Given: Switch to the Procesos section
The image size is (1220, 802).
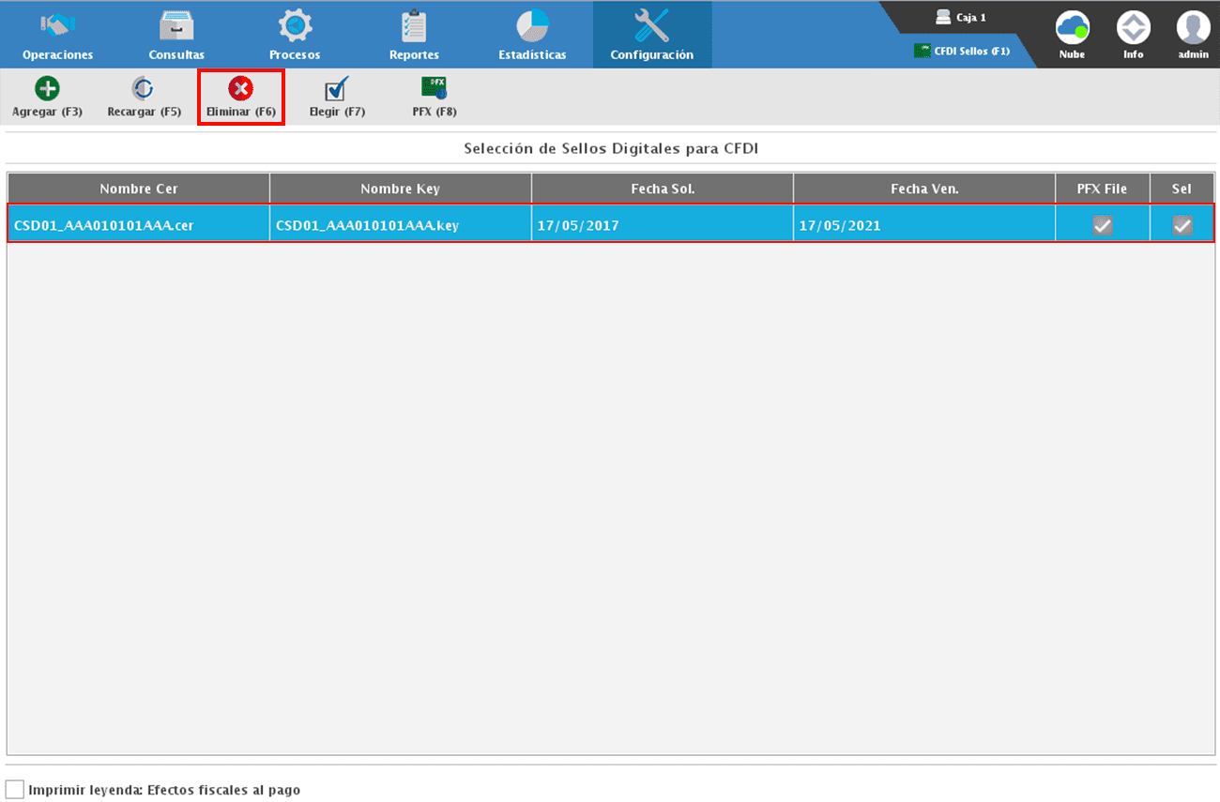Looking at the screenshot, I should 295,35.
